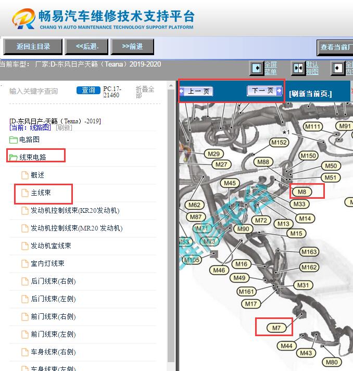The height and width of the screenshot is (371, 353).
Task: Click connector label M8 in the diagram
Action: point(302,191)
